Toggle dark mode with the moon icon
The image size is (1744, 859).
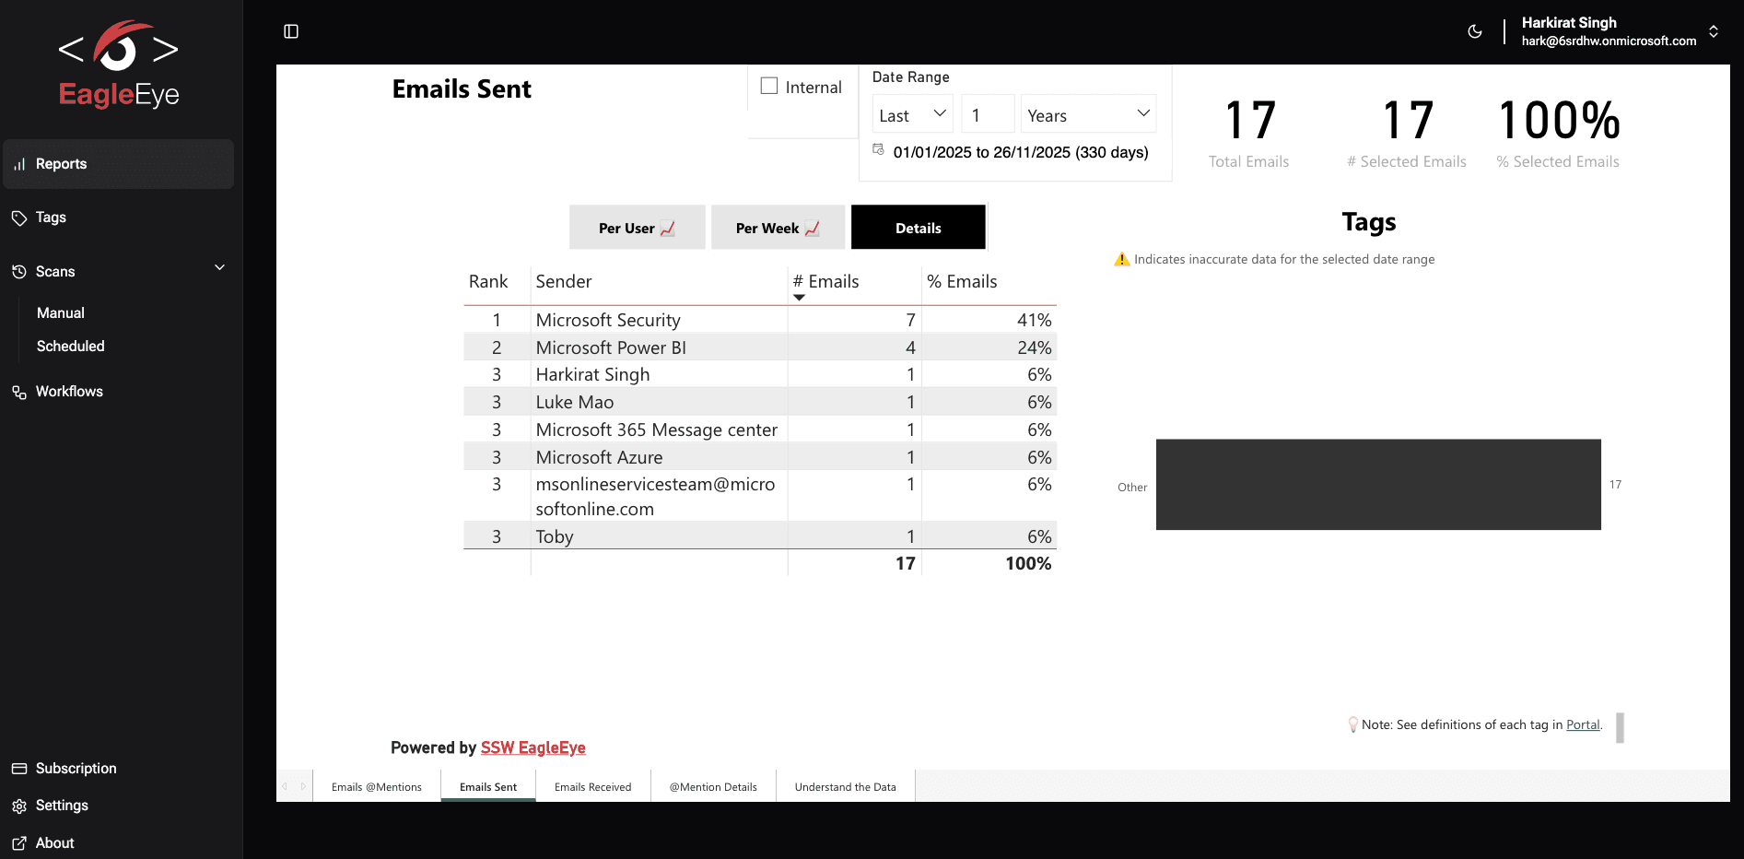pyautogui.click(x=1475, y=30)
